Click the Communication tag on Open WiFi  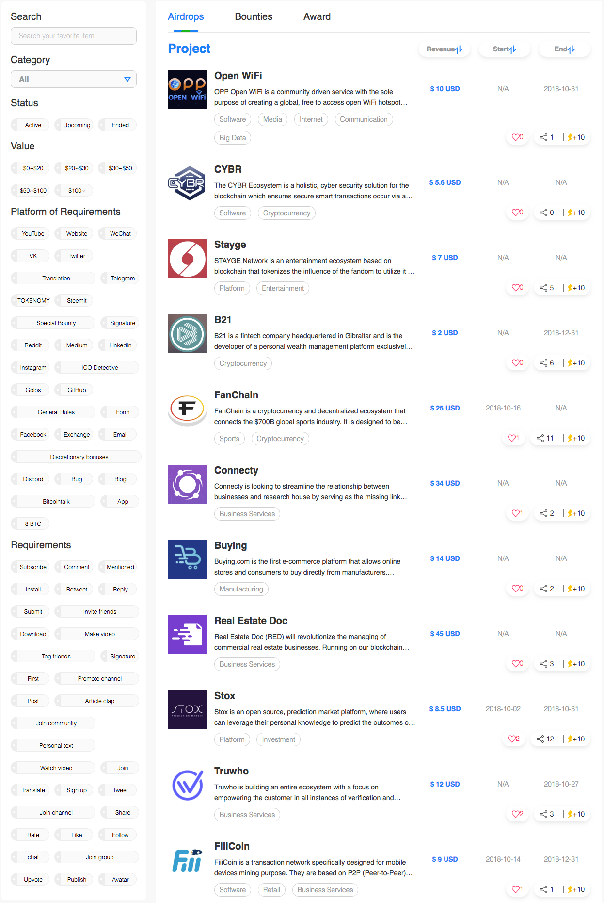click(364, 119)
